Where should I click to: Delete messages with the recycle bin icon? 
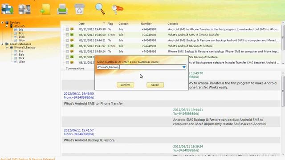[79, 9]
